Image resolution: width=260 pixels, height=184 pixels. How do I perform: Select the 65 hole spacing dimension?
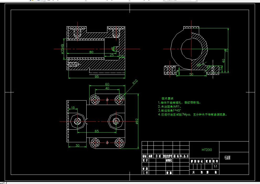[97, 131]
